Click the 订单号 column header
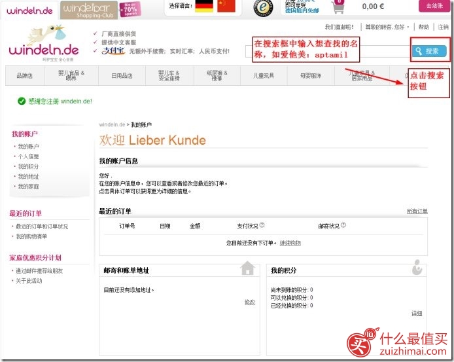Viewport: 454px width, 362px height. pyautogui.click(x=127, y=226)
